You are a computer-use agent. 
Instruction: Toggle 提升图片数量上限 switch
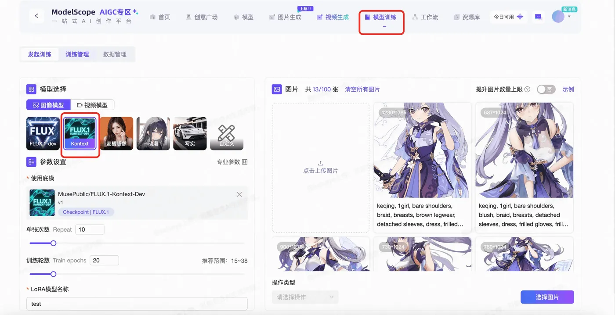pyautogui.click(x=546, y=89)
